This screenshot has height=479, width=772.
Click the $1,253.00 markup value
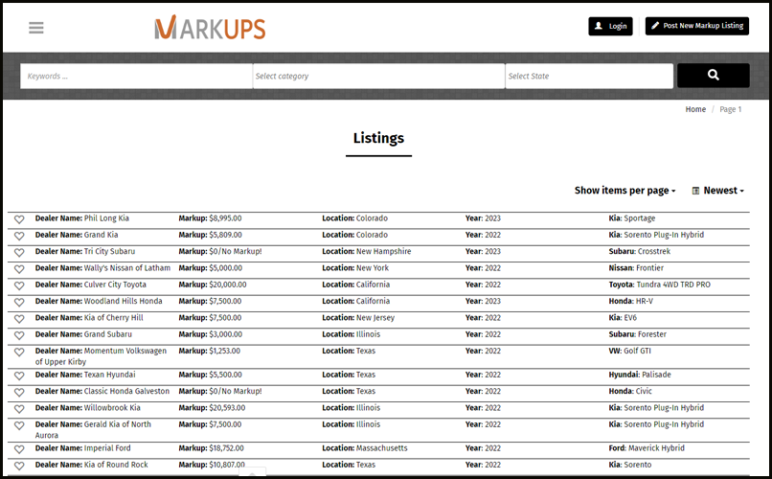tap(224, 351)
